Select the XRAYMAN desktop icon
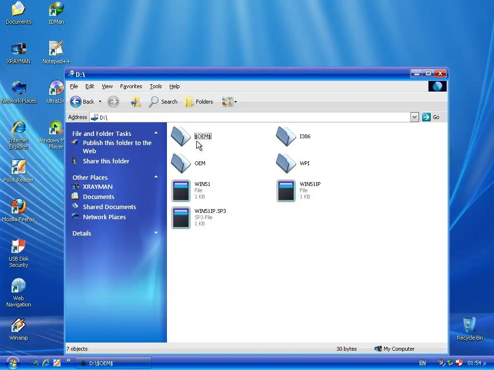Image resolution: width=494 pixels, height=370 pixels. 19,53
